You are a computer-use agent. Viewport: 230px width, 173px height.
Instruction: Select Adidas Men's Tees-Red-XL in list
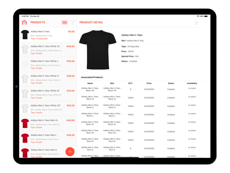(x=48, y=123)
